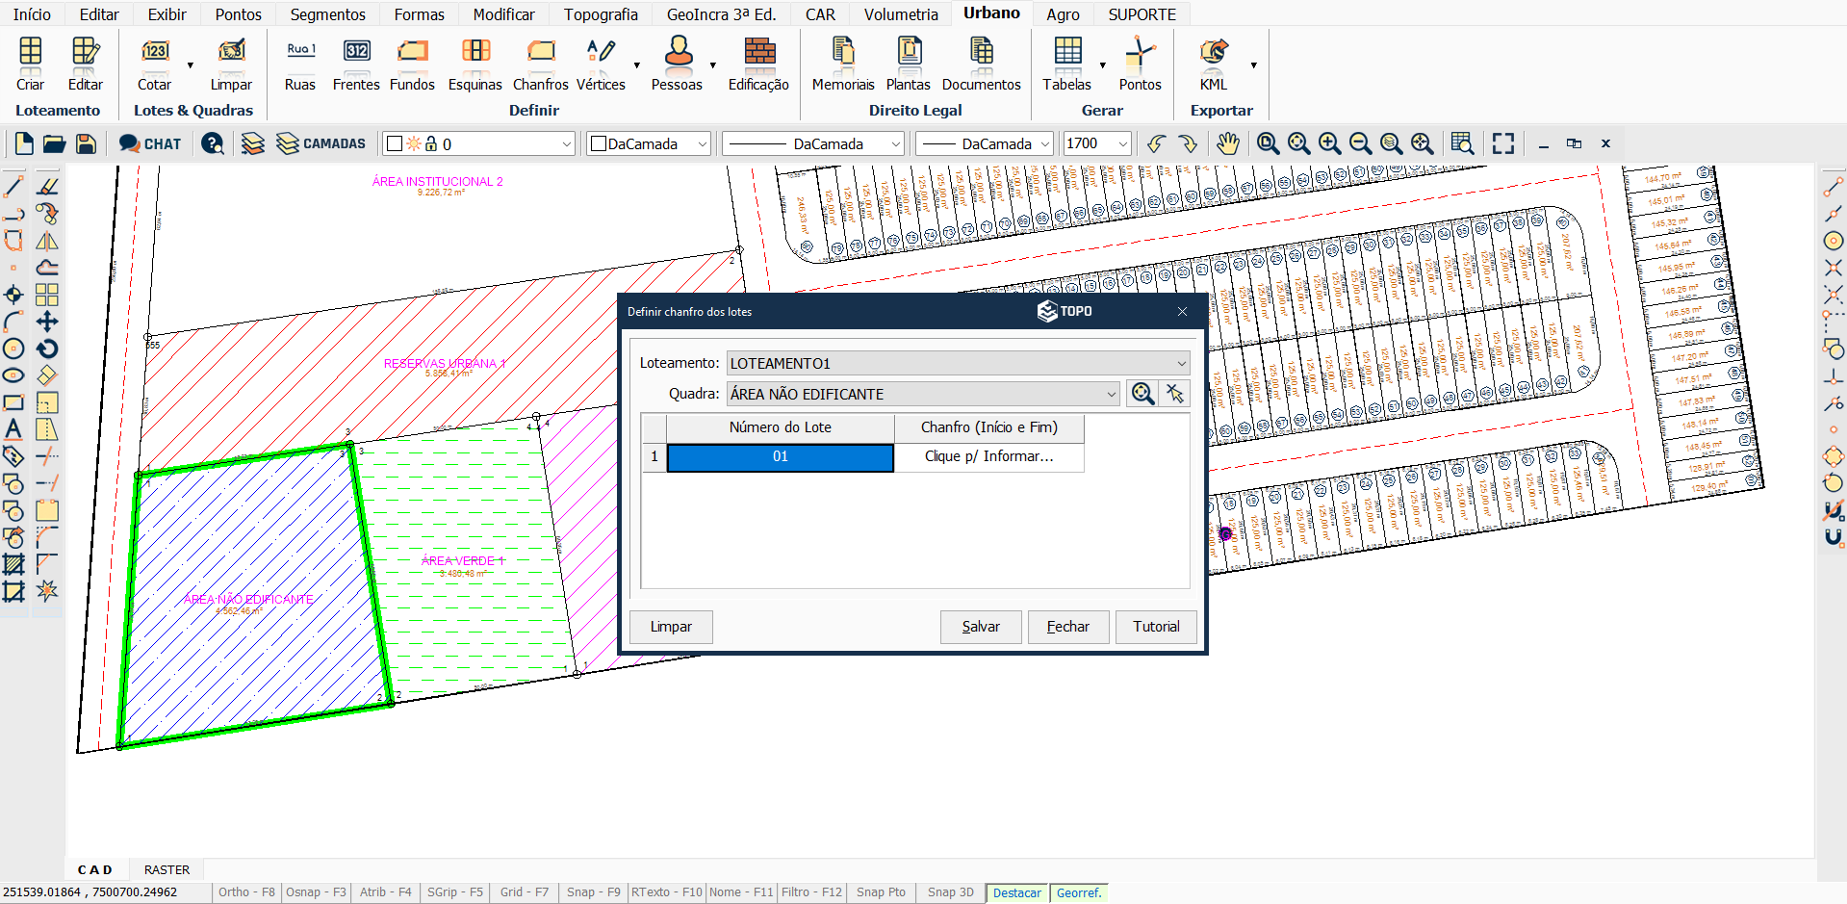Image resolution: width=1847 pixels, height=904 pixels.
Task: Toggle Ortho F8 mode in status bar
Action: pyautogui.click(x=246, y=892)
